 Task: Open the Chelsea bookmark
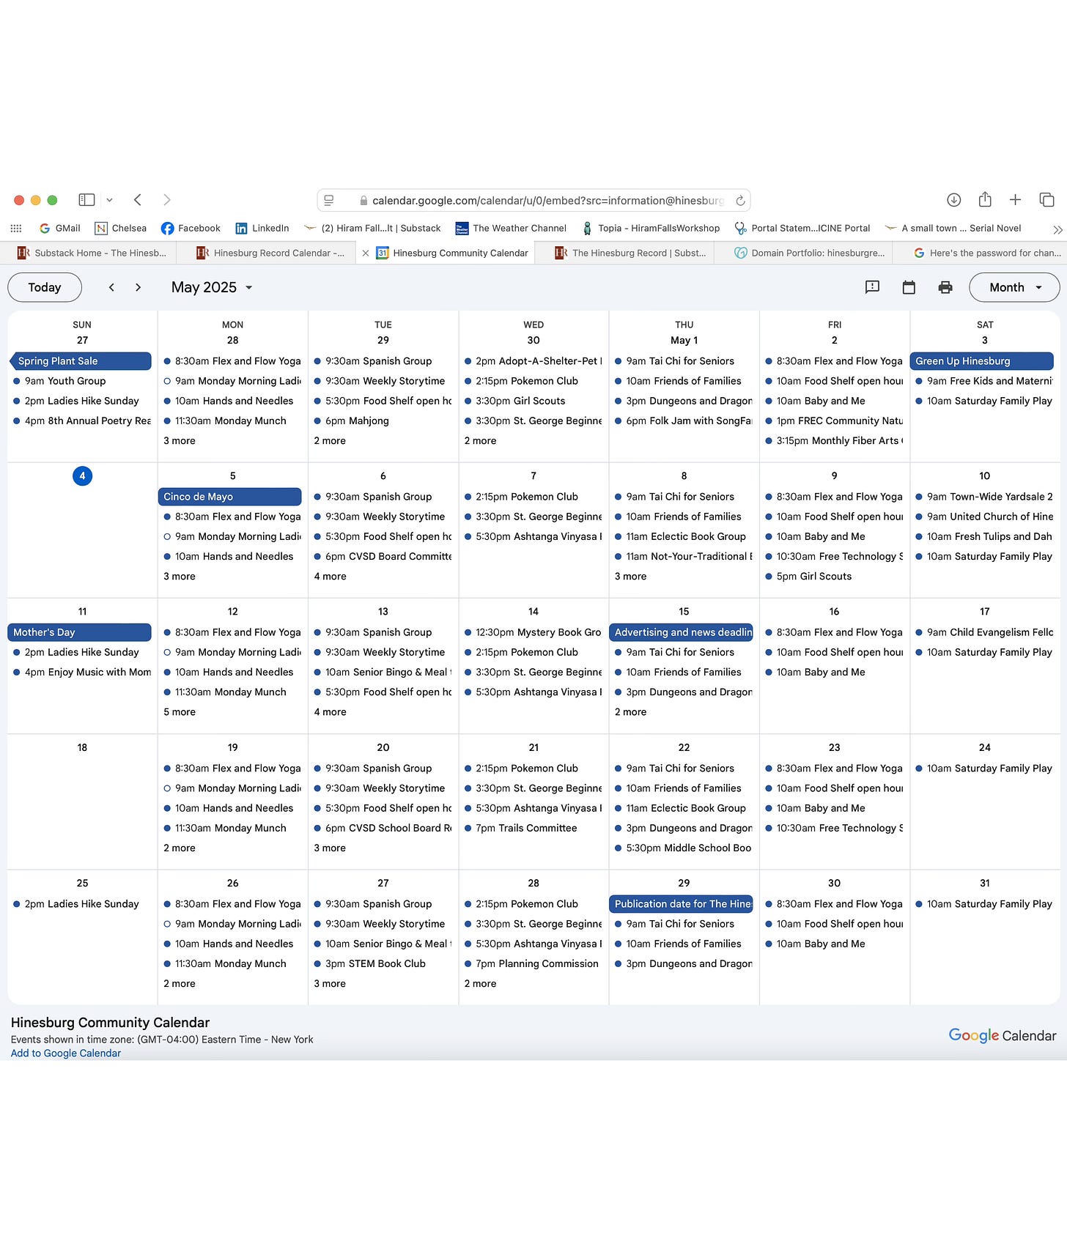(121, 228)
